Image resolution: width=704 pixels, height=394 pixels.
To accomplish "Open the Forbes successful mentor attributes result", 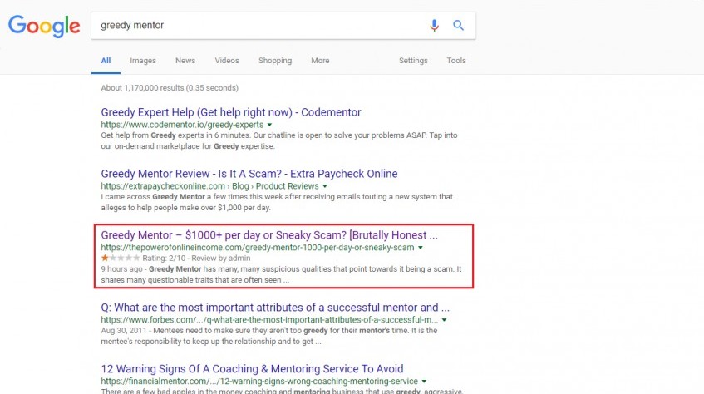I will click(275, 308).
